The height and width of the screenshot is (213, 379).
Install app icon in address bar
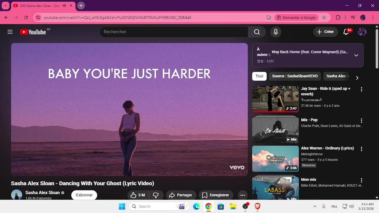click(x=269, y=17)
